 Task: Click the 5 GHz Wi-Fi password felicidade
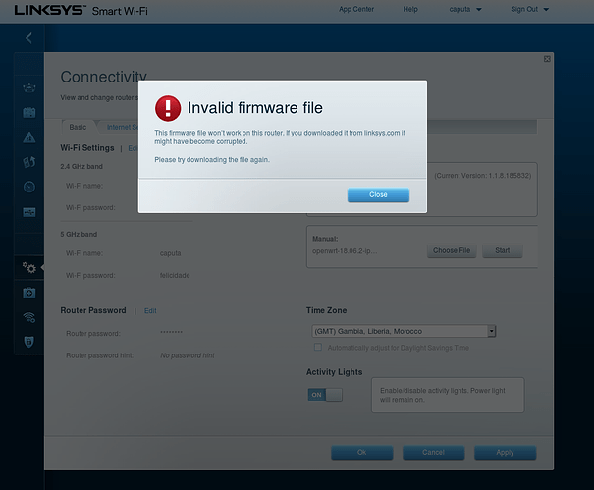(x=175, y=276)
